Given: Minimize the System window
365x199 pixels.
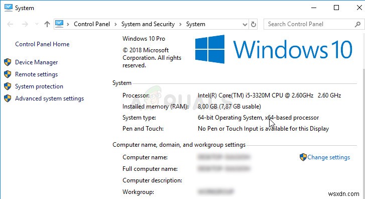Looking at the screenshot, I should [x=314, y=8].
